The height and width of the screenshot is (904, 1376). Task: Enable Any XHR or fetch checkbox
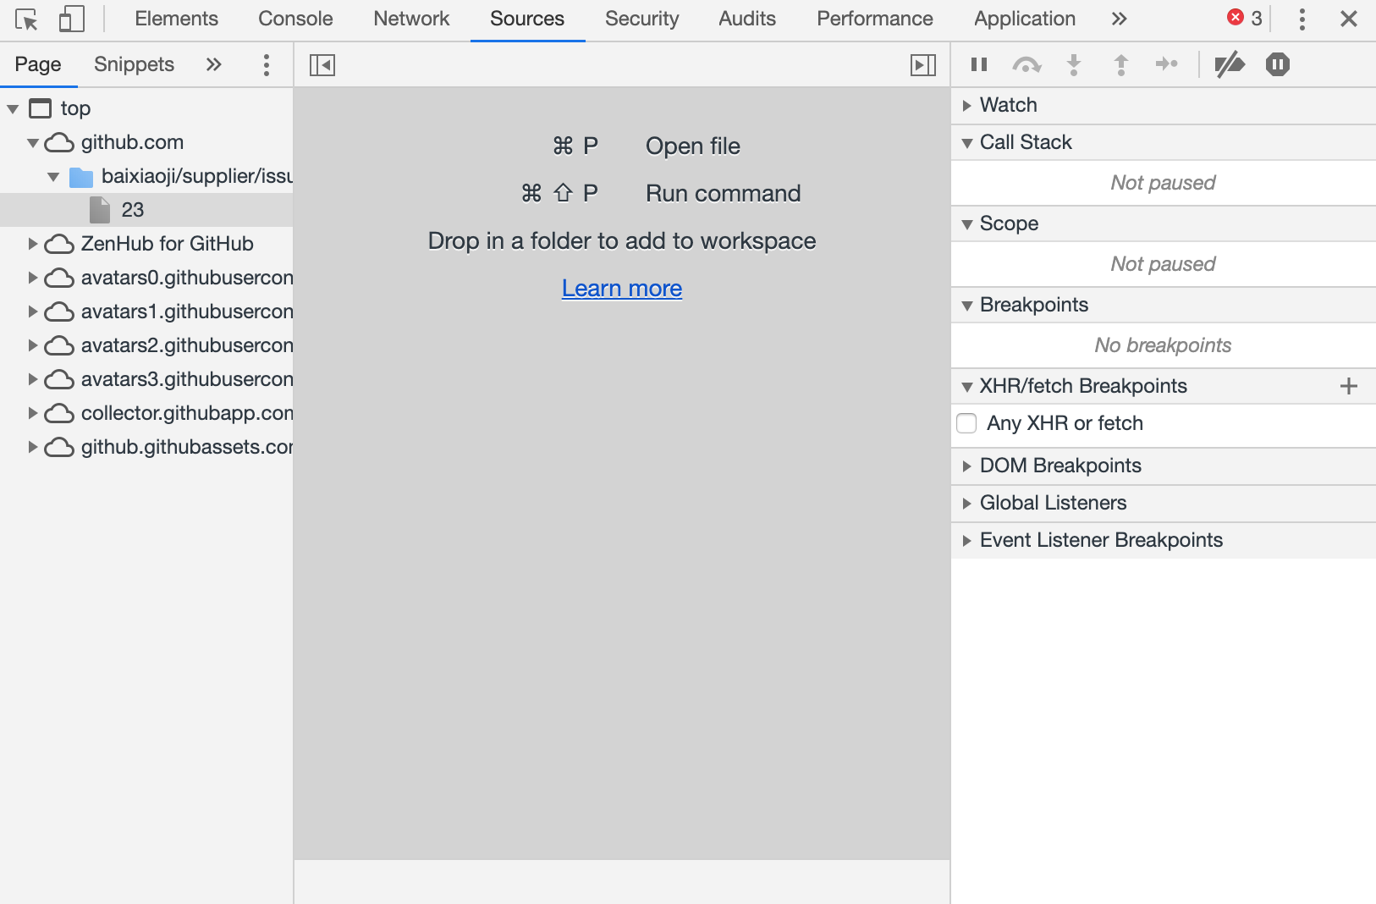(966, 423)
